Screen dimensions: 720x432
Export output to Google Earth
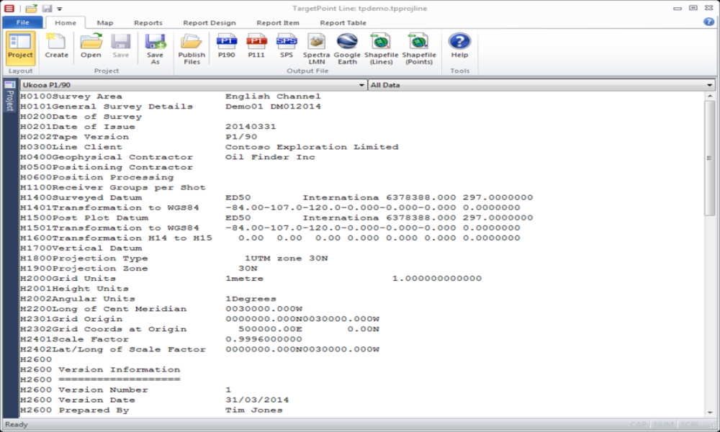point(347,48)
